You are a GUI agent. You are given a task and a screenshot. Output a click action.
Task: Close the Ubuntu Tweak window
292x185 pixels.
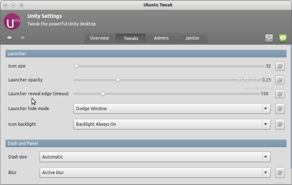pos(5,5)
